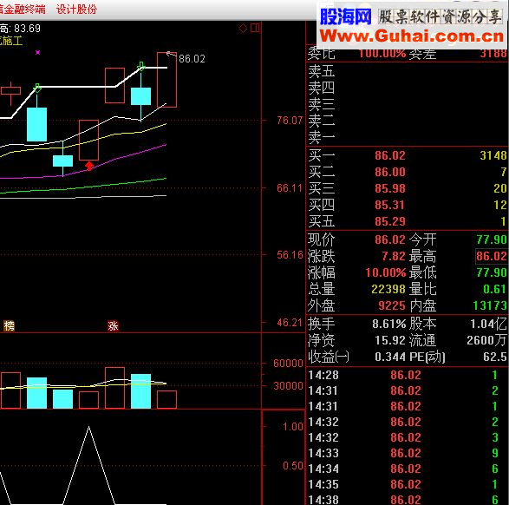Click the 外盘 value 9225
The height and width of the screenshot is (505, 509).
[x=392, y=305]
